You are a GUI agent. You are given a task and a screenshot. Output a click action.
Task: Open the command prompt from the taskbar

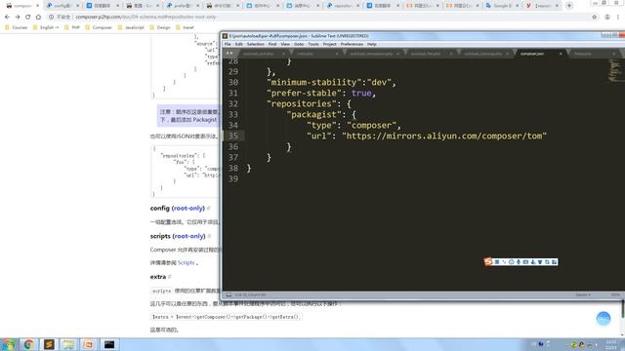coord(109,344)
